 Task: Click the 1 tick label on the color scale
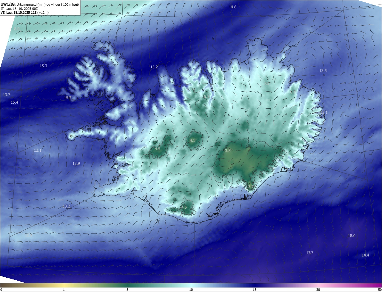click(64, 290)
